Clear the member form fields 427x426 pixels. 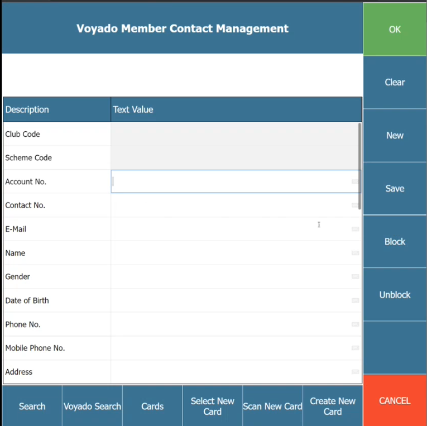pos(395,82)
